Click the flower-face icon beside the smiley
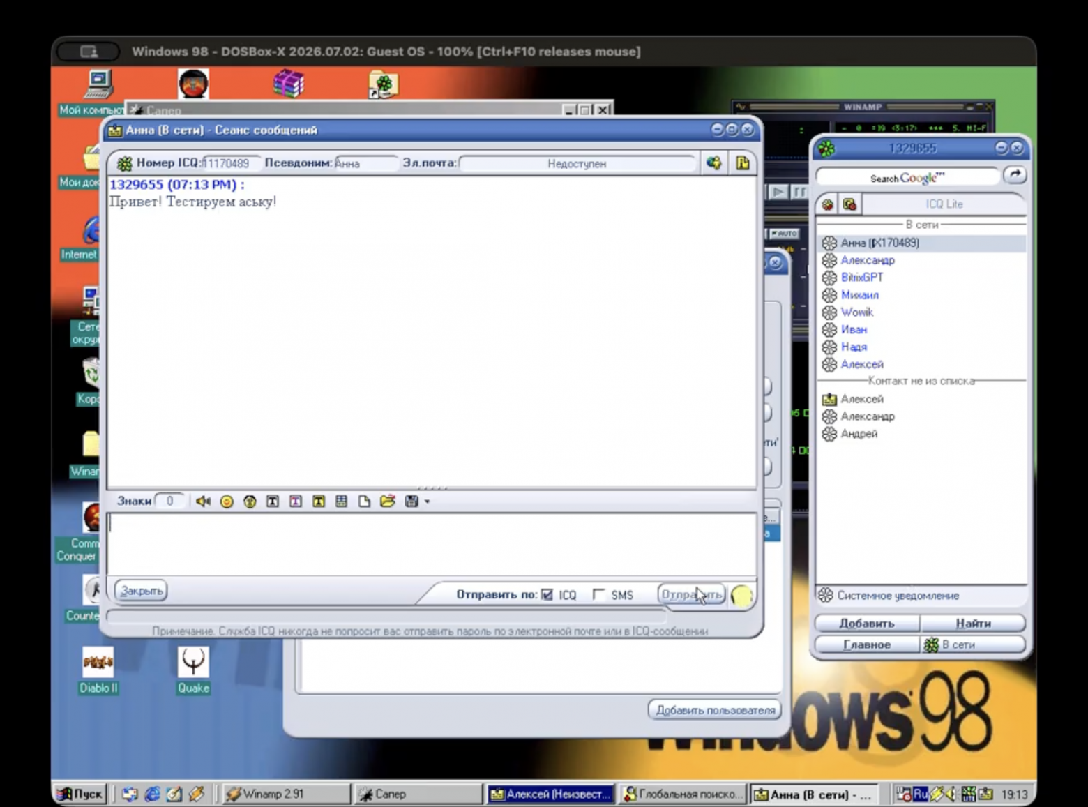1088x807 pixels. [250, 501]
